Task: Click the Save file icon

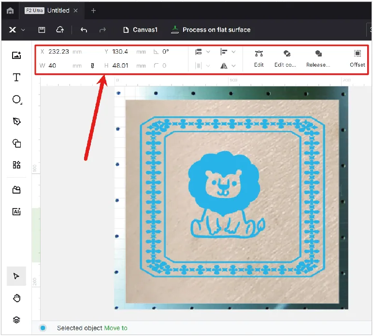Action: (42, 30)
